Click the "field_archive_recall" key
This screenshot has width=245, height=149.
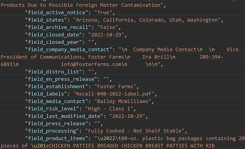coord(58,27)
